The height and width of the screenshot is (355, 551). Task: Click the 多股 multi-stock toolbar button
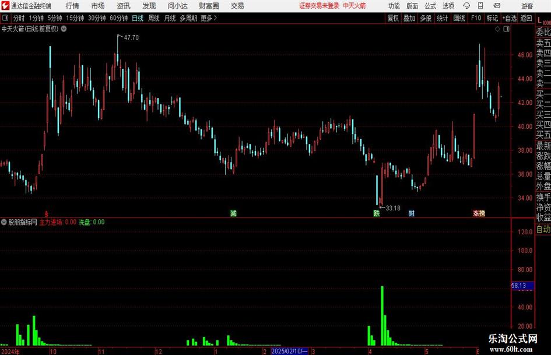pos(426,18)
